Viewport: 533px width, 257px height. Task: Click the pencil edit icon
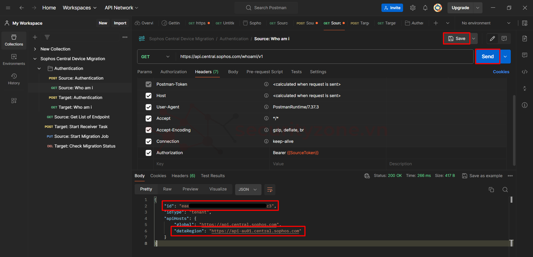[492, 39]
